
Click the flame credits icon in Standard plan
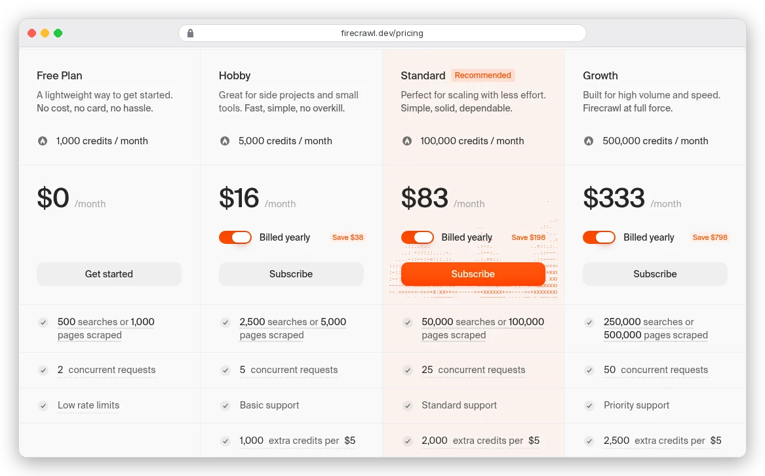click(407, 141)
